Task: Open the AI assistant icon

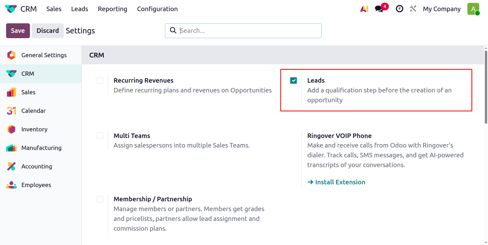Action: point(364,9)
